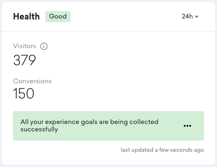Viewport: 217px width, 167px height.
Task: Click the dropdown arrow next to 24h
Action: point(197,17)
